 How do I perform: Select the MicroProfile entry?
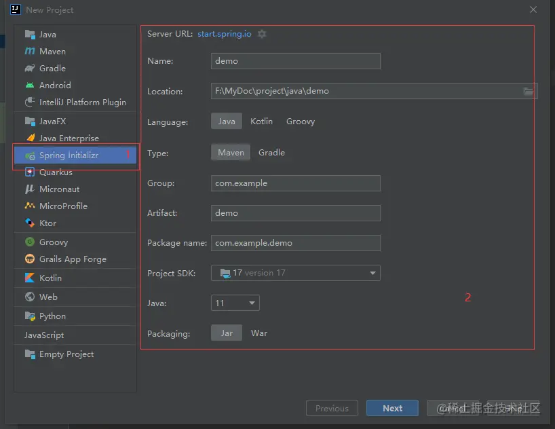coord(75,206)
